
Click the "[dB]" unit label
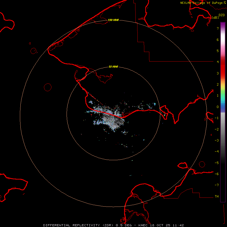coord(215,17)
